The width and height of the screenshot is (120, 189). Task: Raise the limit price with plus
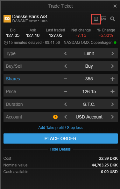coord(112,91)
